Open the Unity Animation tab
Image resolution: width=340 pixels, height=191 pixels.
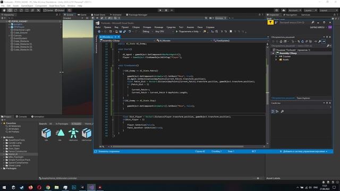coord(38,117)
